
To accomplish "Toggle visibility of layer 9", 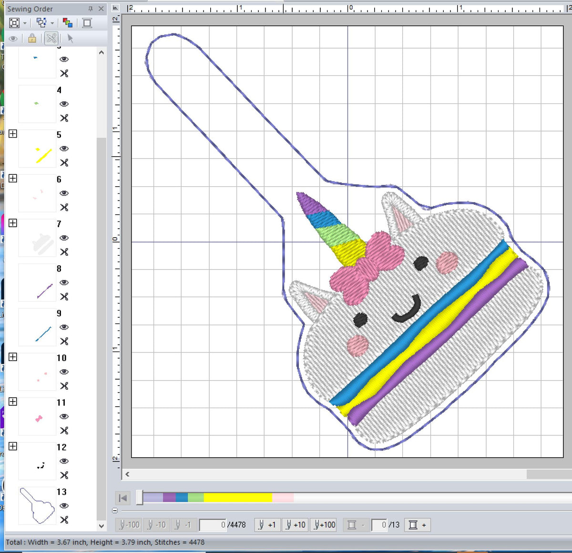I will click(x=64, y=327).
